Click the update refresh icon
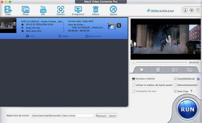The image size is (202, 123). (148, 10)
